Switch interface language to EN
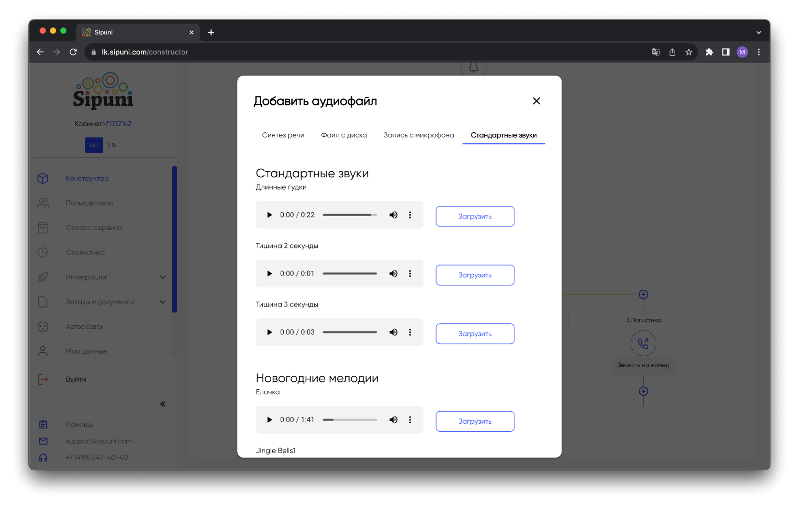Image resolution: width=799 pixels, height=508 pixels. pos(112,145)
